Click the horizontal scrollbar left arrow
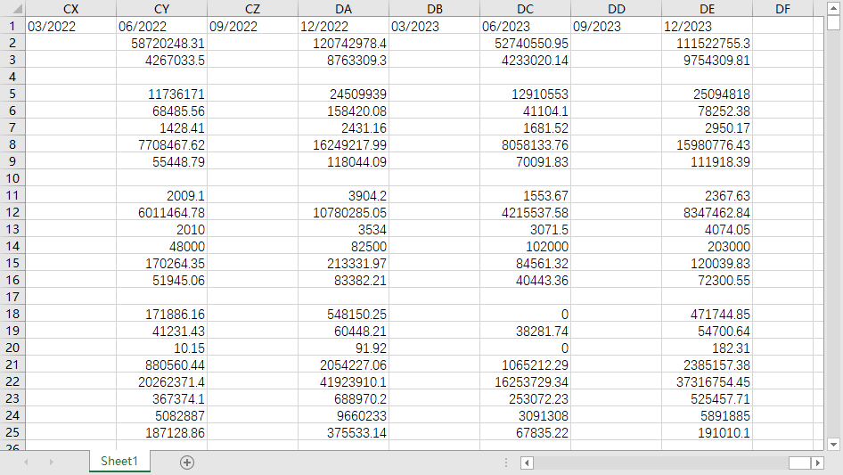 [x=527, y=463]
